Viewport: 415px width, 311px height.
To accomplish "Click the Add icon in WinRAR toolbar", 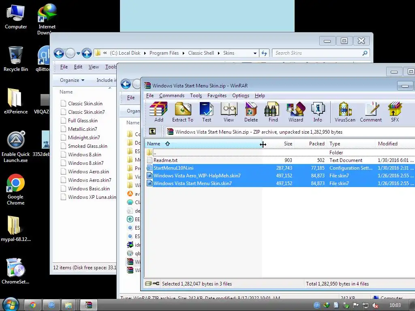I will (x=158, y=112).
